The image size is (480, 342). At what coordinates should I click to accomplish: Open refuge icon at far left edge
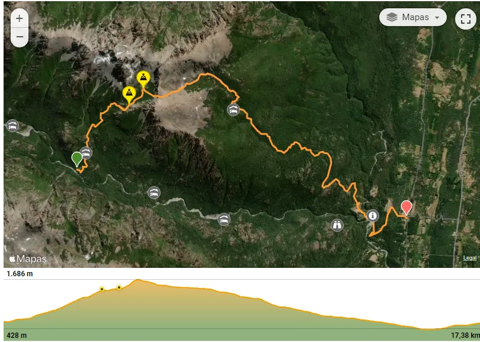[x=12, y=126]
